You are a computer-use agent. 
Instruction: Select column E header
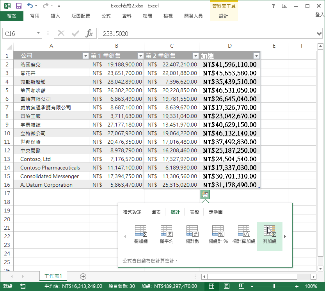tap(274, 46)
